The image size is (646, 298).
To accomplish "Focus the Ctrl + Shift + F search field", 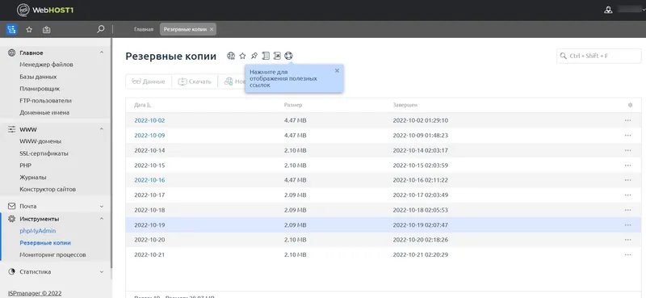I will point(599,56).
